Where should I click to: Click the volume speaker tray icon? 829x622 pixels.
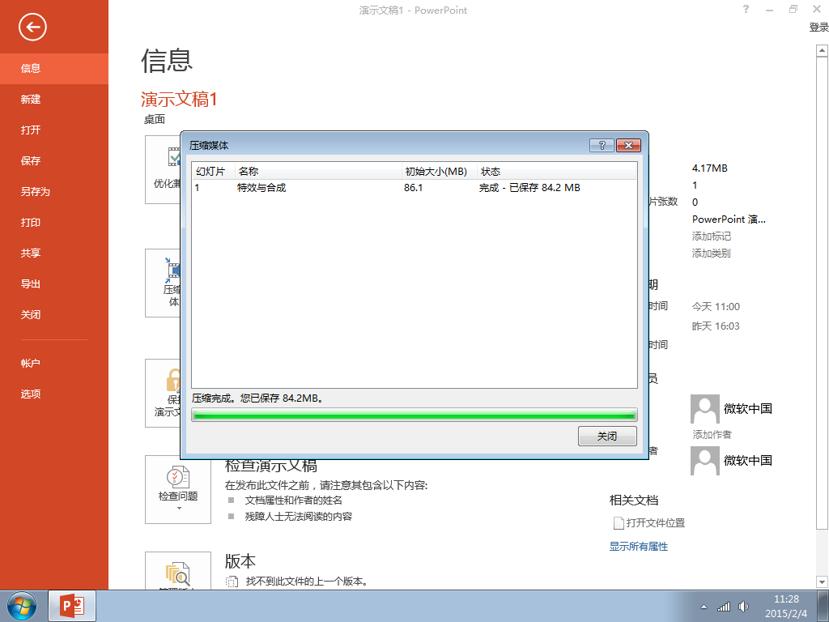[744, 607]
